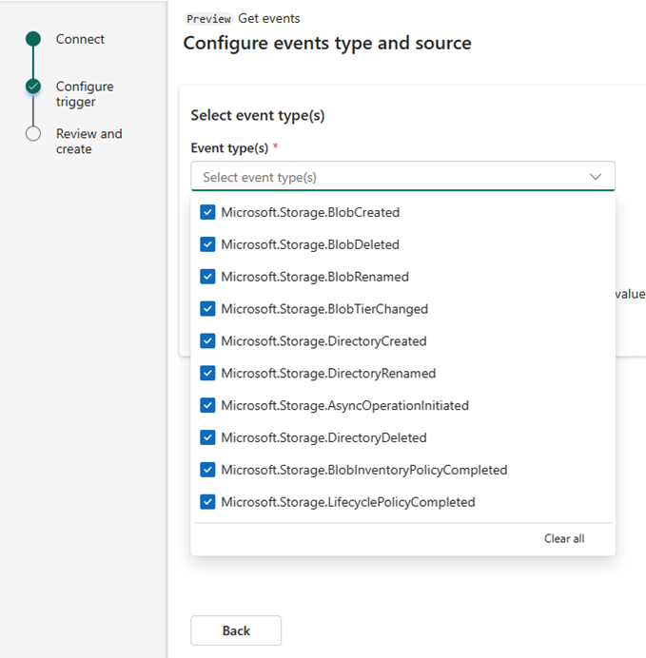Toggle the Microsoft.Storage.DirectoryCreated checkbox
Screen dimensions: 646x658
[207, 341]
